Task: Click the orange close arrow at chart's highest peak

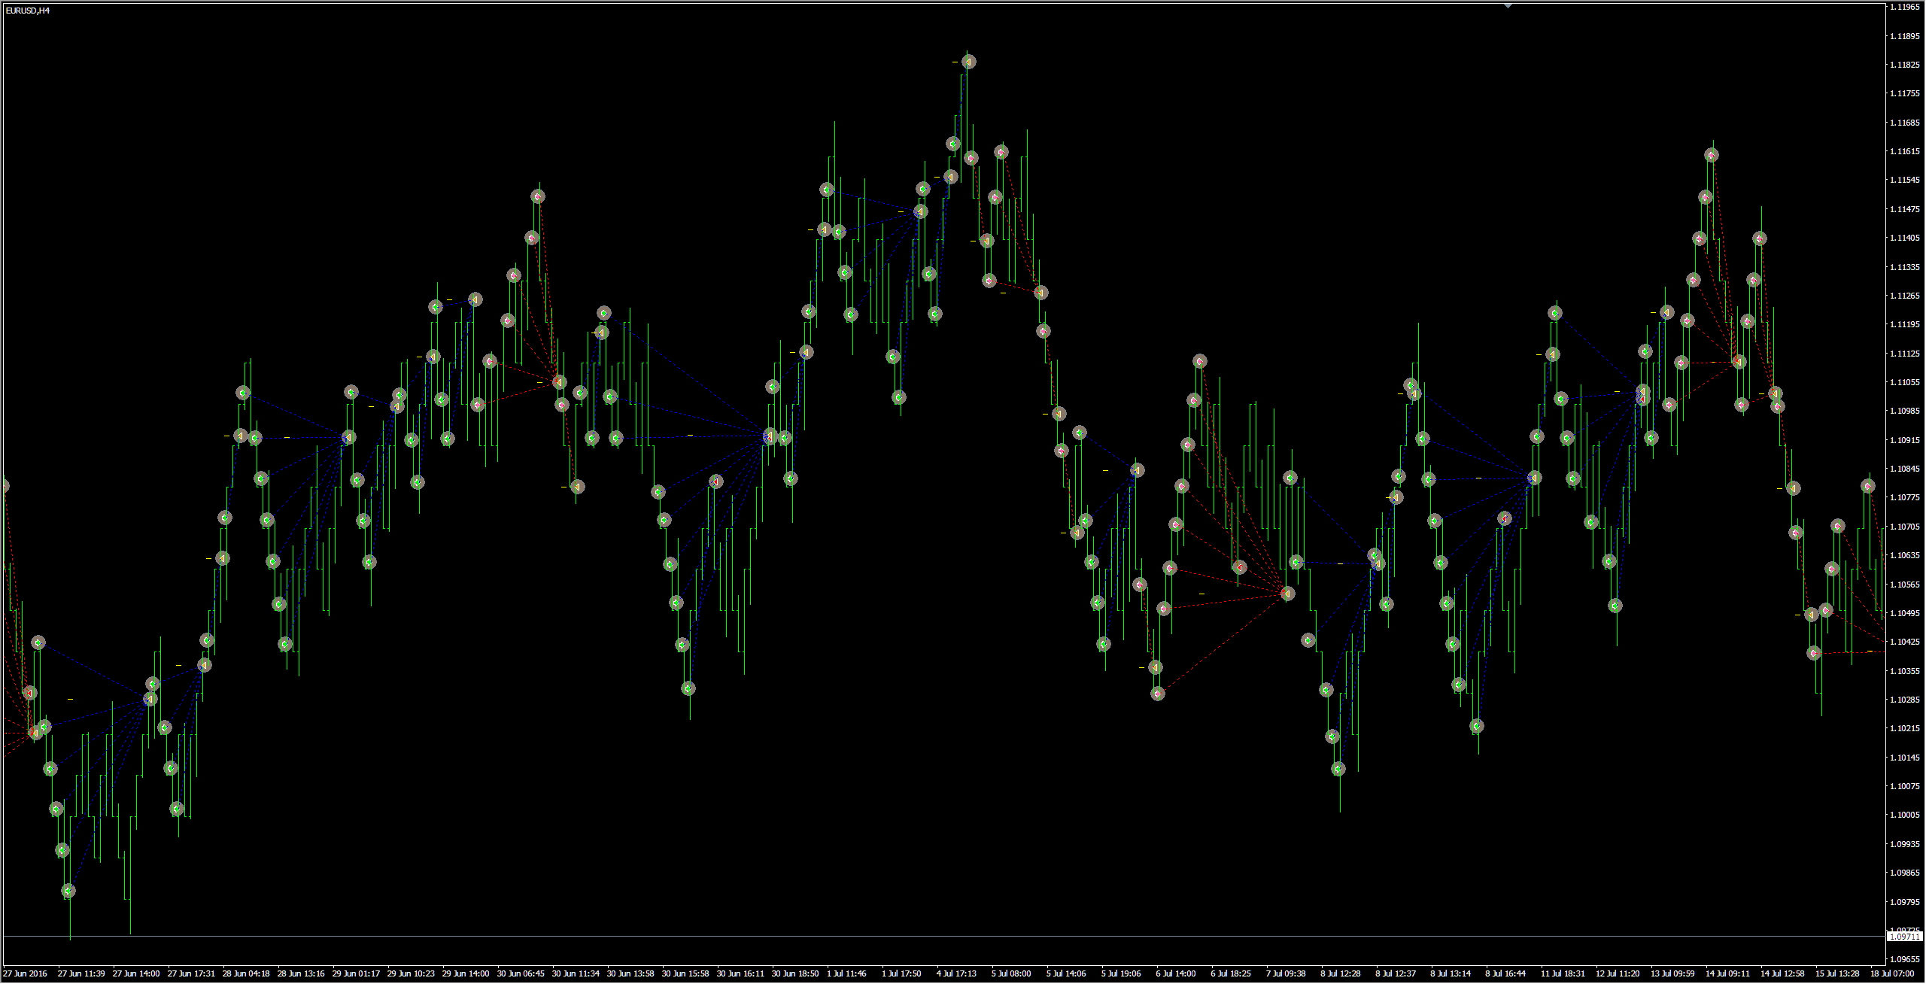Action: click(968, 62)
